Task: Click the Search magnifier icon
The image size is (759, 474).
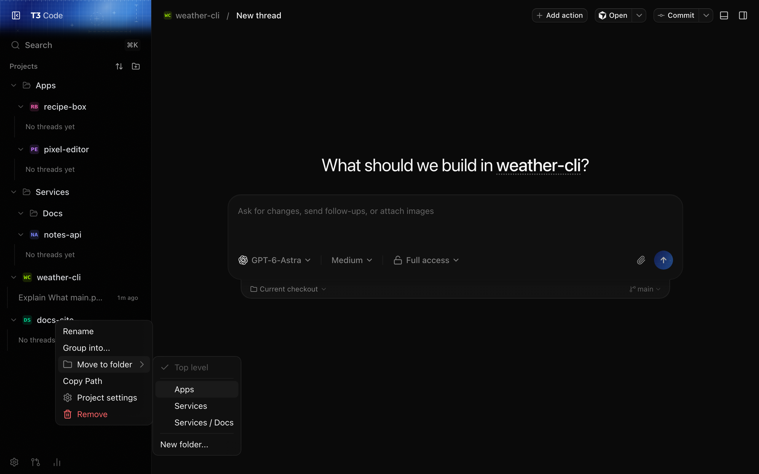Action: point(15,45)
